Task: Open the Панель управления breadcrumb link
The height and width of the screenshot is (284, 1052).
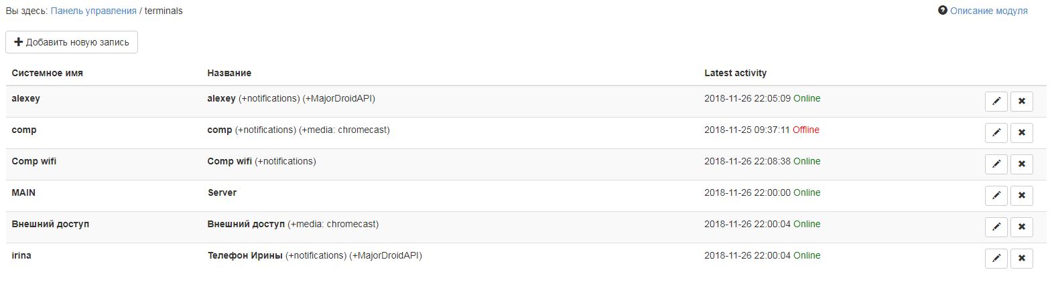Action: [93, 11]
